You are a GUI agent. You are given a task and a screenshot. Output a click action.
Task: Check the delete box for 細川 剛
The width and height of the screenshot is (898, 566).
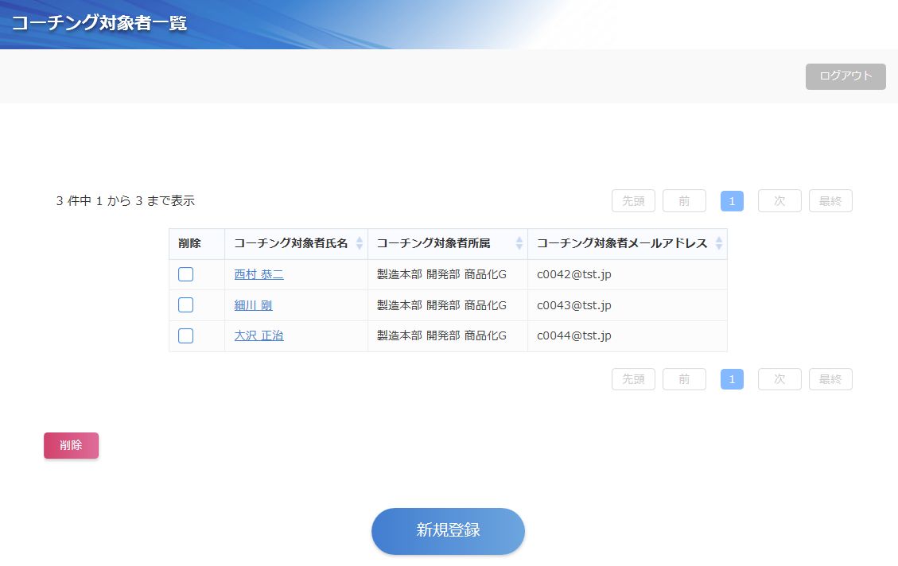185,305
